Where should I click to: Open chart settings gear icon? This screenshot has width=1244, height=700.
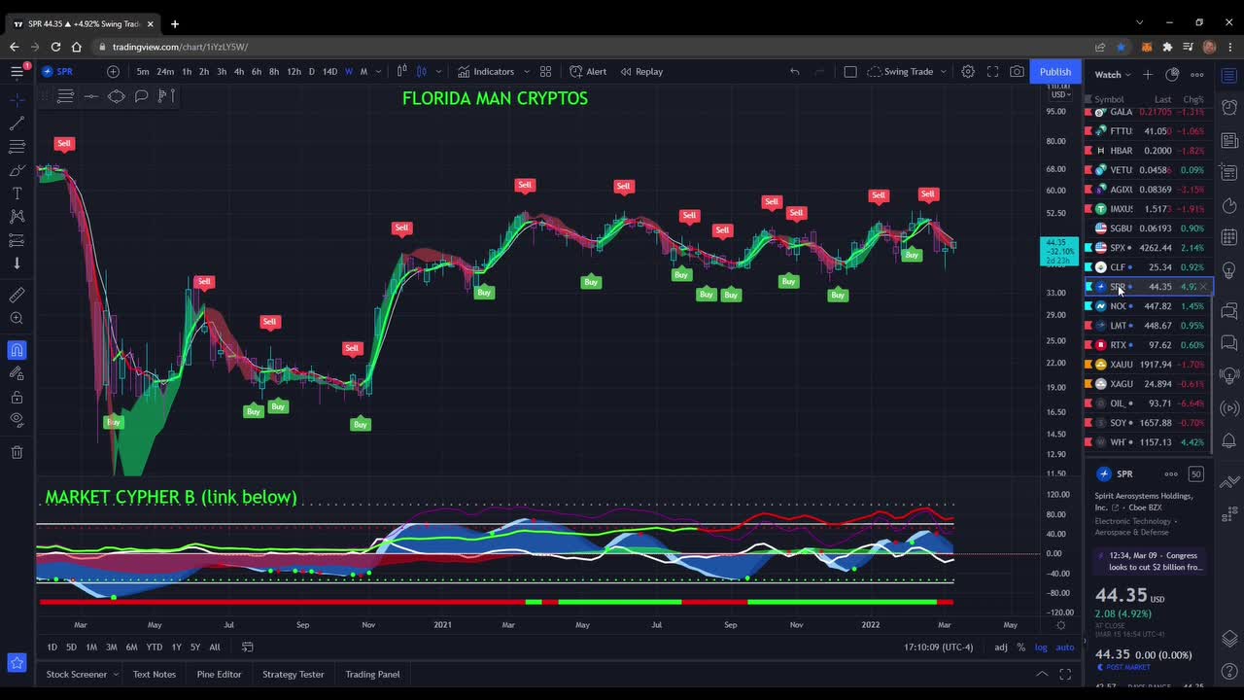[x=968, y=71]
